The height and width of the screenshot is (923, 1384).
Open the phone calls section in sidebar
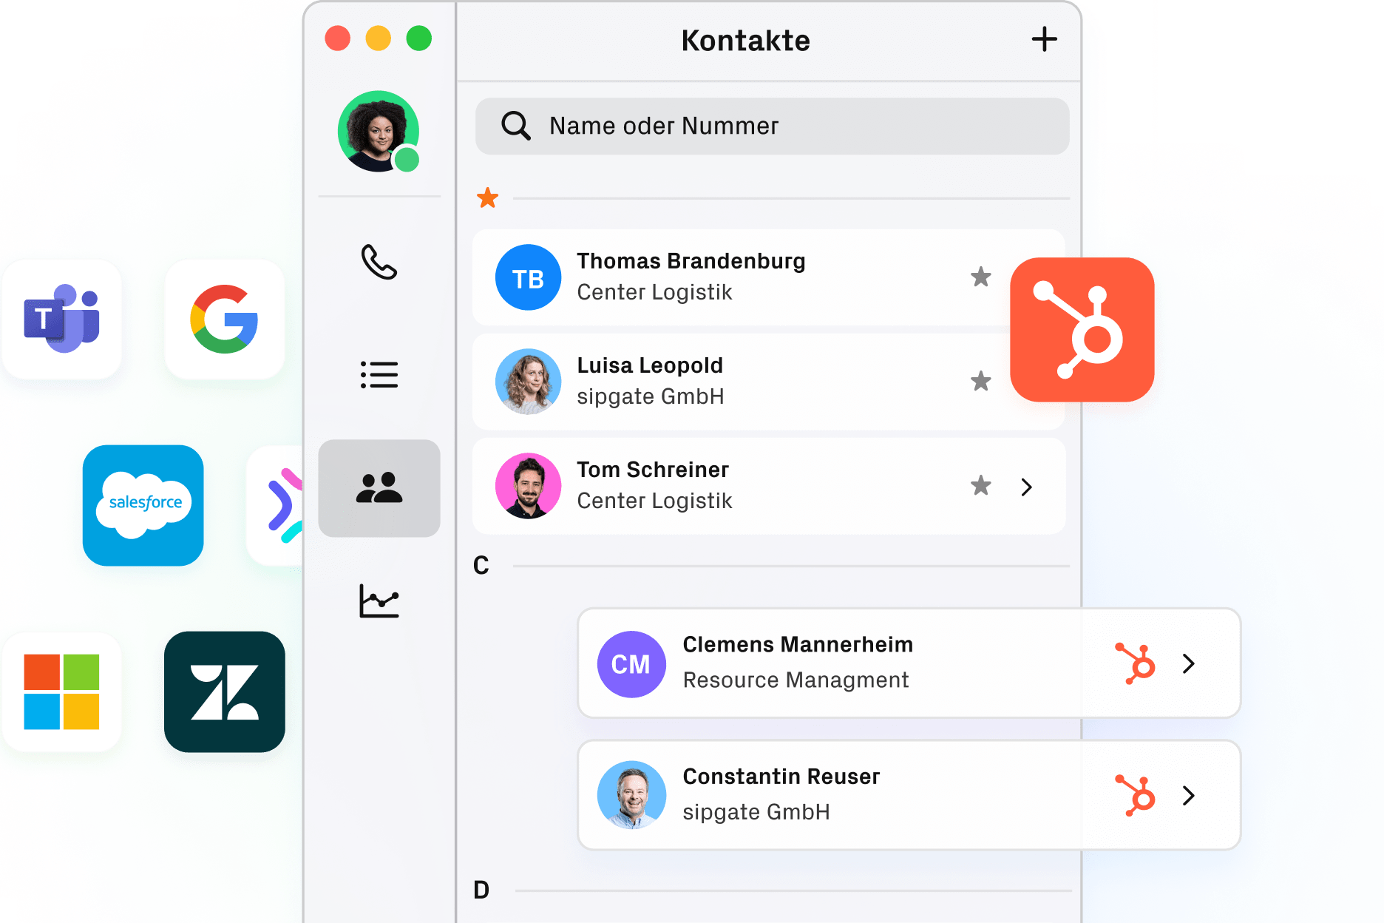coord(379,262)
